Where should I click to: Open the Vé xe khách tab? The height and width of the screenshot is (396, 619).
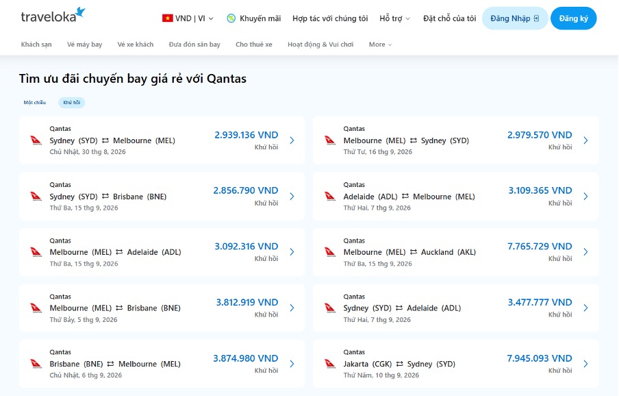(136, 45)
